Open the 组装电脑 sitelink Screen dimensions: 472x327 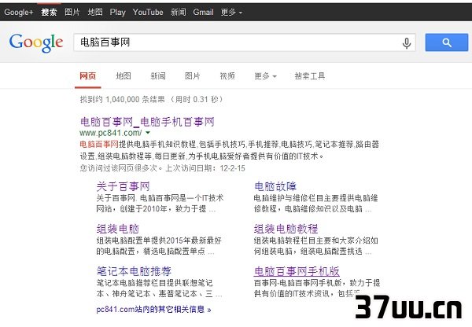118,229
